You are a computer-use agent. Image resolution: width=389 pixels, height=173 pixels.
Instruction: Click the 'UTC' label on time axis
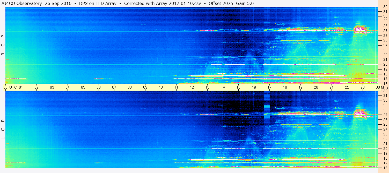coord(13,87)
